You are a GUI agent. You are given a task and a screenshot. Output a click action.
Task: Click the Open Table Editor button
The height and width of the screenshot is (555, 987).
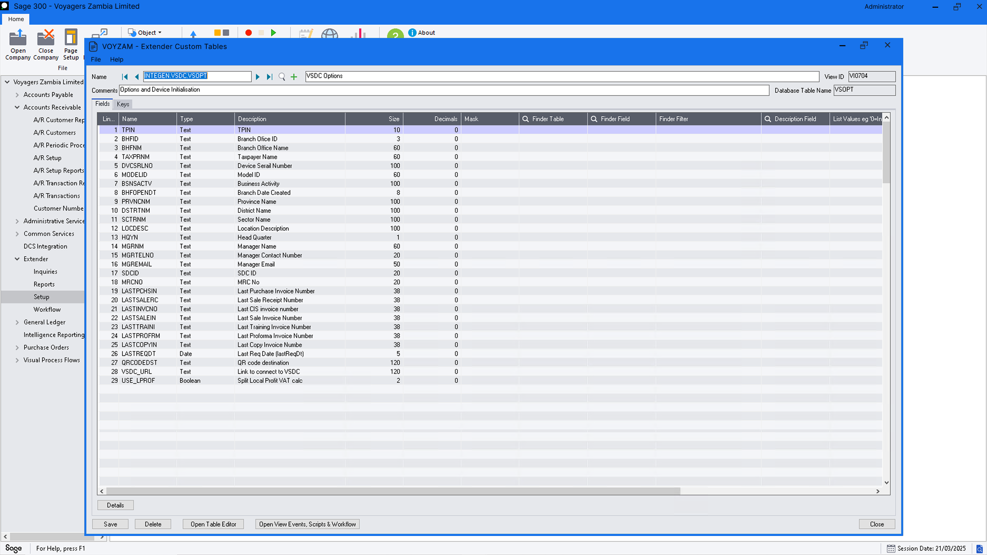click(213, 524)
